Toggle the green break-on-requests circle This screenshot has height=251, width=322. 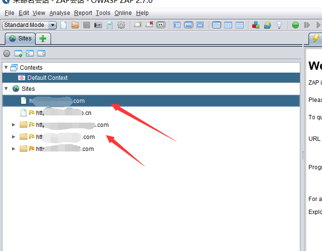tap(296, 25)
